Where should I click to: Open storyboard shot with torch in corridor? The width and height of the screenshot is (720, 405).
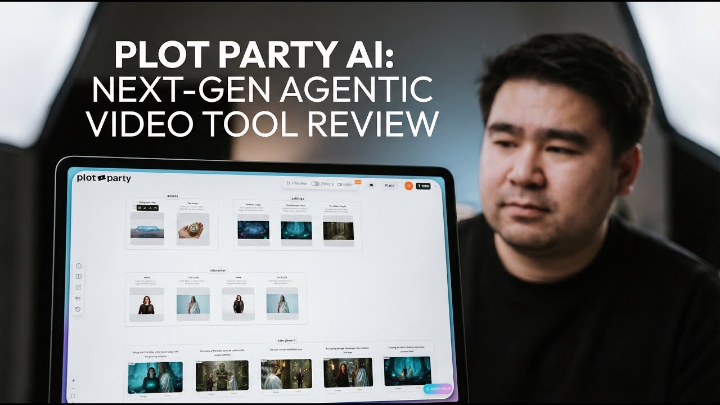point(348,372)
